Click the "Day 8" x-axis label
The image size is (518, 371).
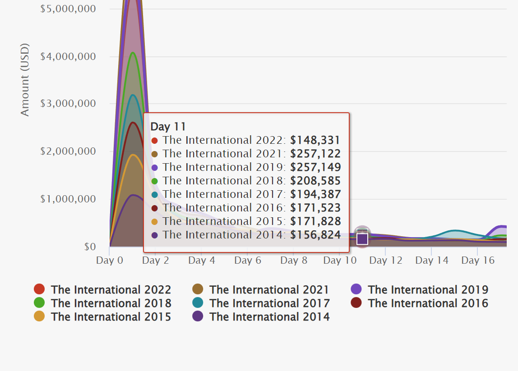pyautogui.click(x=294, y=261)
